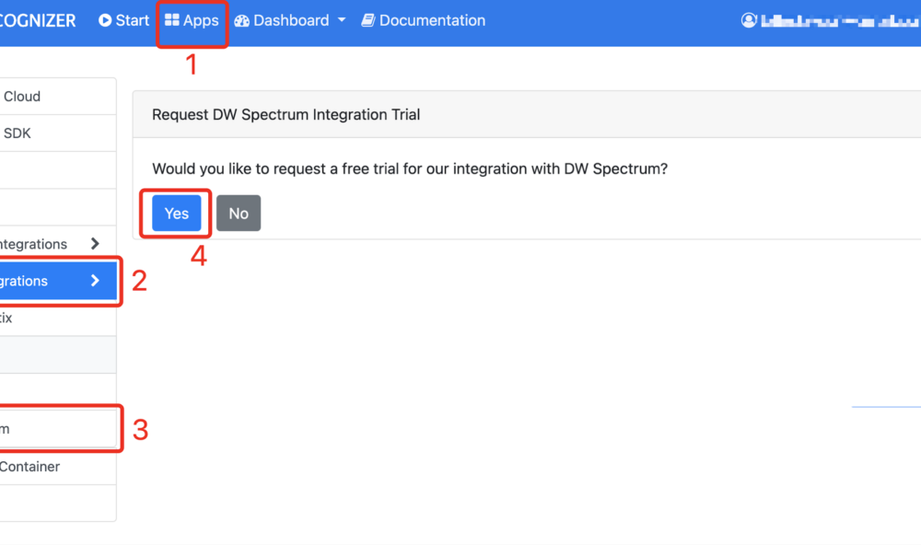Image resolution: width=921 pixels, height=545 pixels.
Task: Expand the Dashboard dropdown caret
Action: click(342, 20)
